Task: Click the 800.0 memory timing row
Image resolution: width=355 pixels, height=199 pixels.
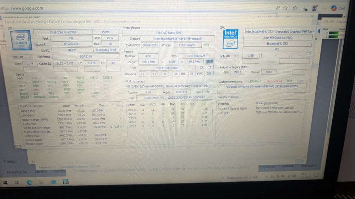Action: (x=168, y=110)
